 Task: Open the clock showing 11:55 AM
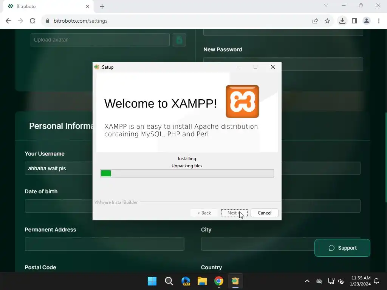(x=360, y=281)
